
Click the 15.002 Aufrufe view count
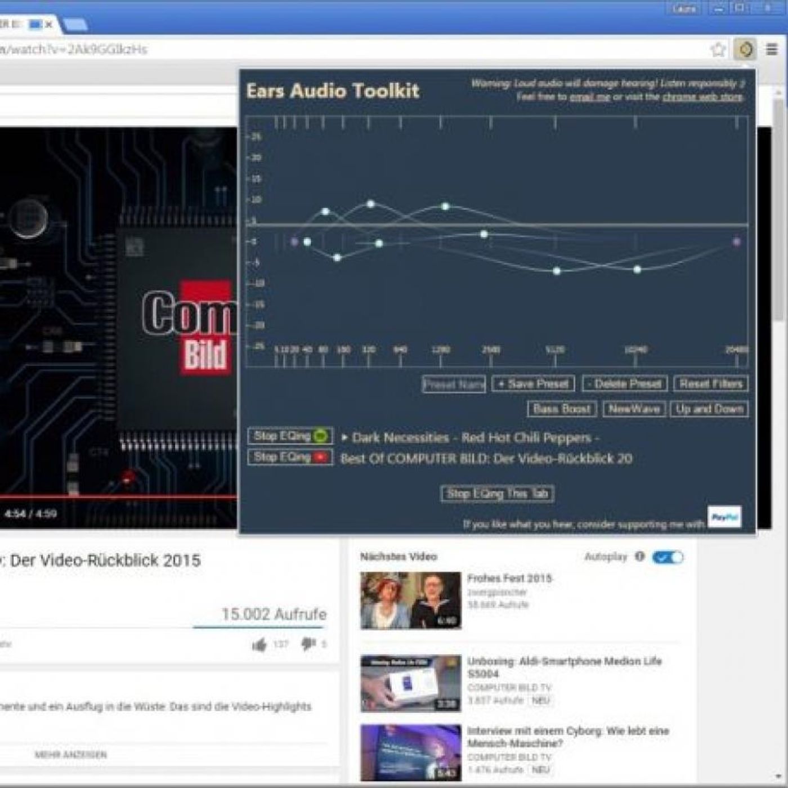pyautogui.click(x=274, y=614)
